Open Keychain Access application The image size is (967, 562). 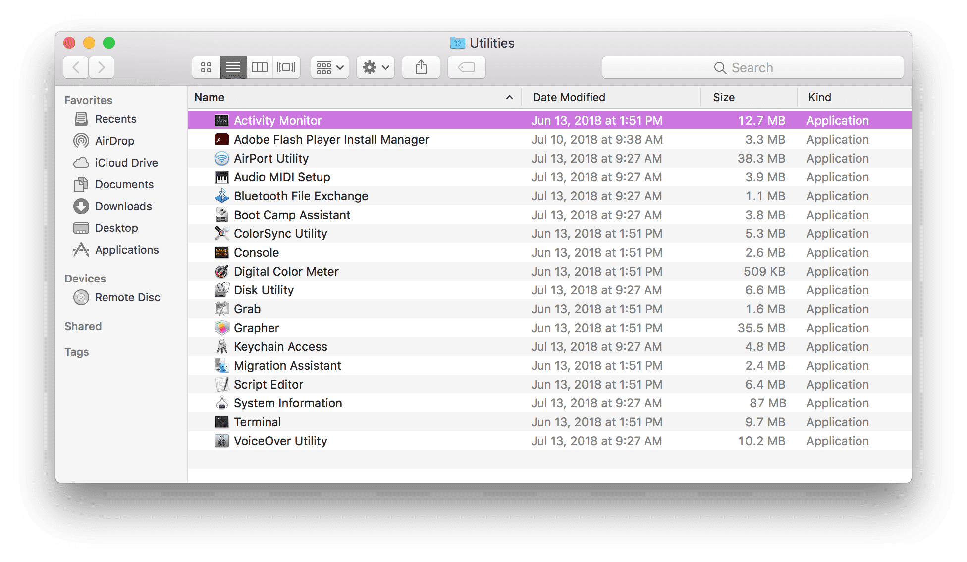point(280,345)
